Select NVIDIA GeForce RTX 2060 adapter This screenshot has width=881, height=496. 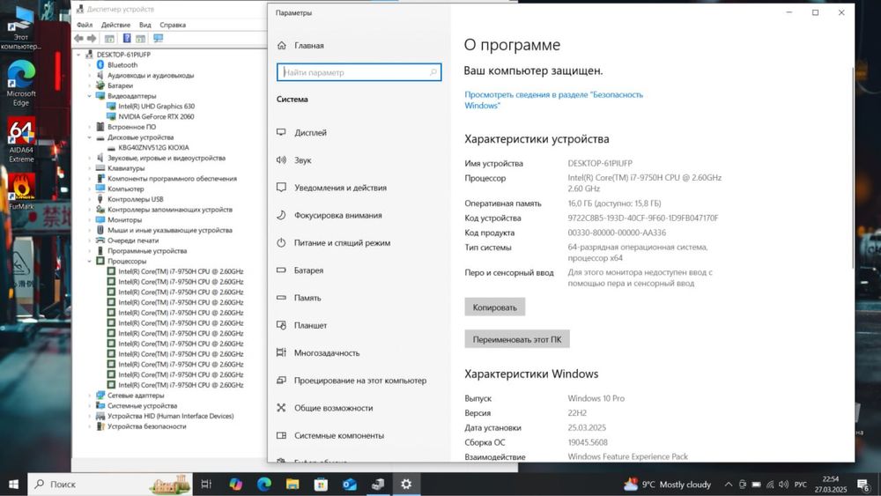point(156,117)
